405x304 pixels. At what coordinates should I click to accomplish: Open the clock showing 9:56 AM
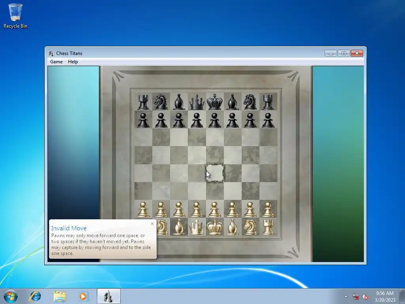pyautogui.click(x=385, y=296)
